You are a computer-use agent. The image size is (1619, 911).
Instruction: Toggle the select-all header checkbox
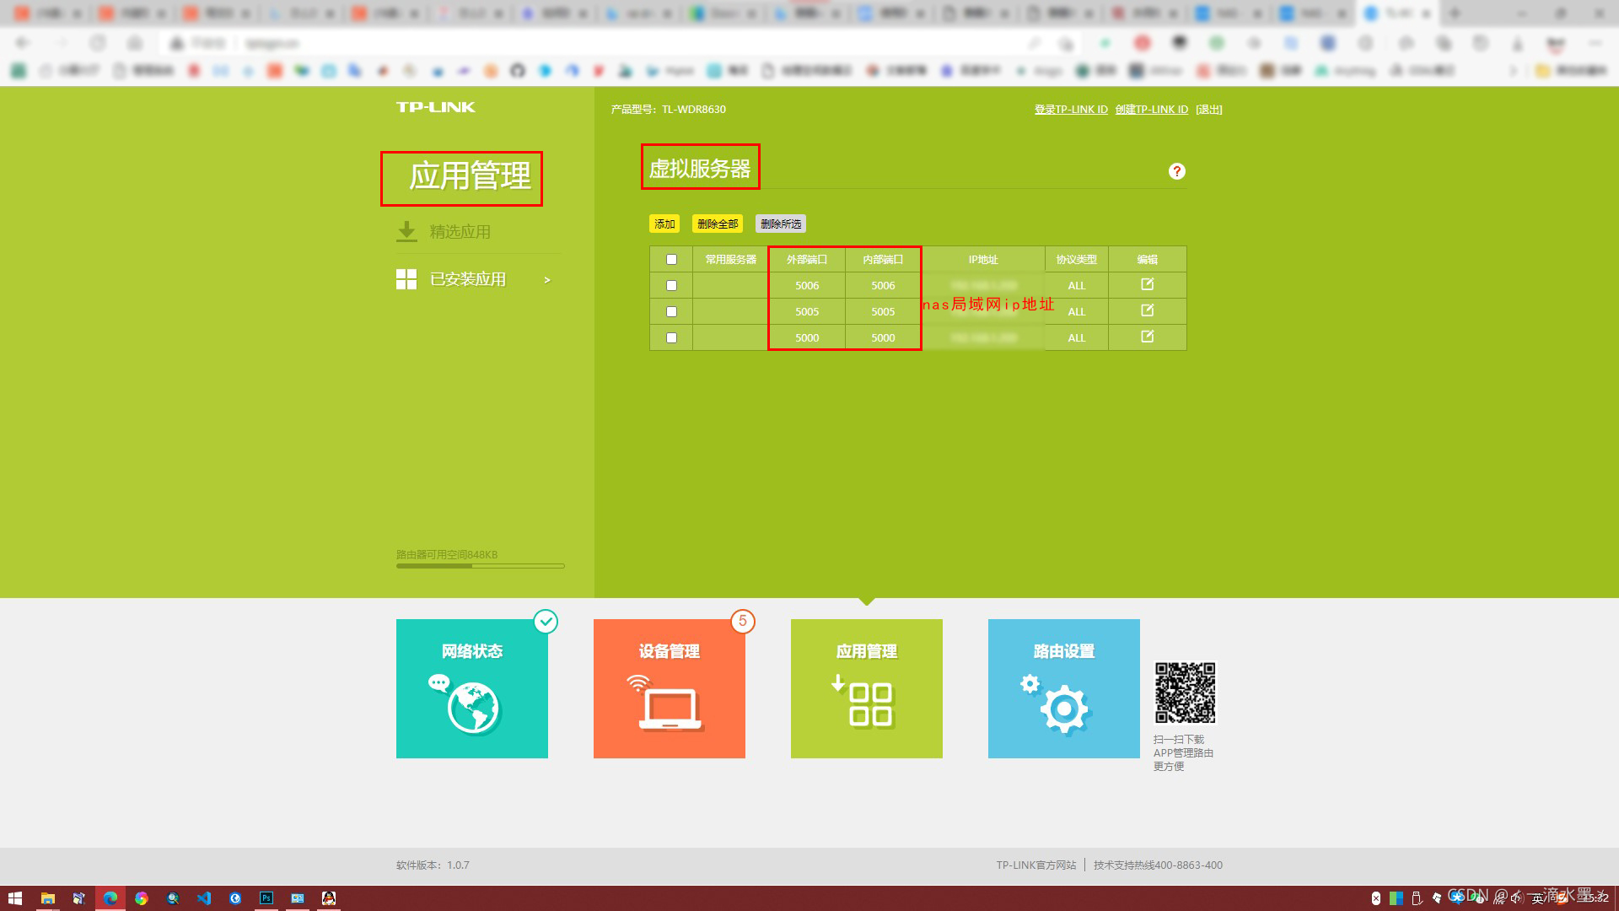(671, 259)
